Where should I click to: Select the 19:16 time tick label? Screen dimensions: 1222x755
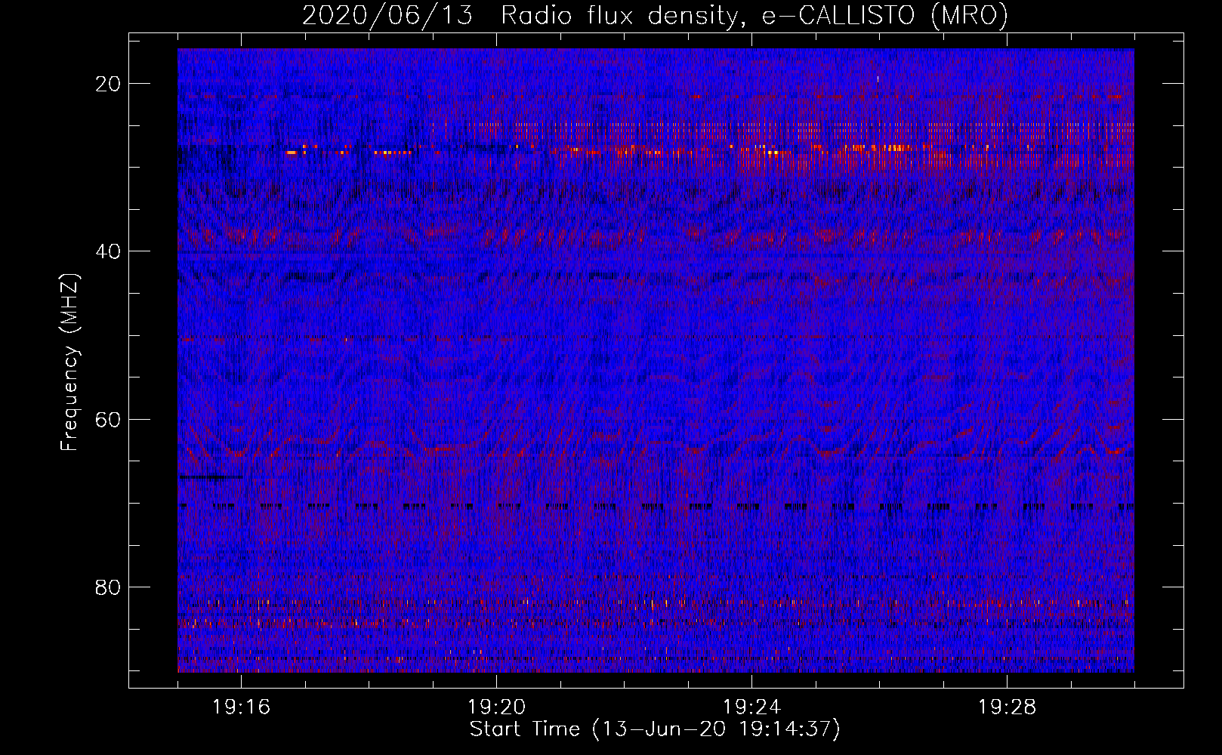[x=241, y=707]
